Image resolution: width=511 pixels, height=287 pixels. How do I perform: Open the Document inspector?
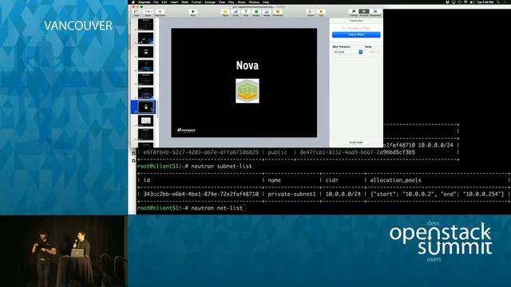click(375, 12)
